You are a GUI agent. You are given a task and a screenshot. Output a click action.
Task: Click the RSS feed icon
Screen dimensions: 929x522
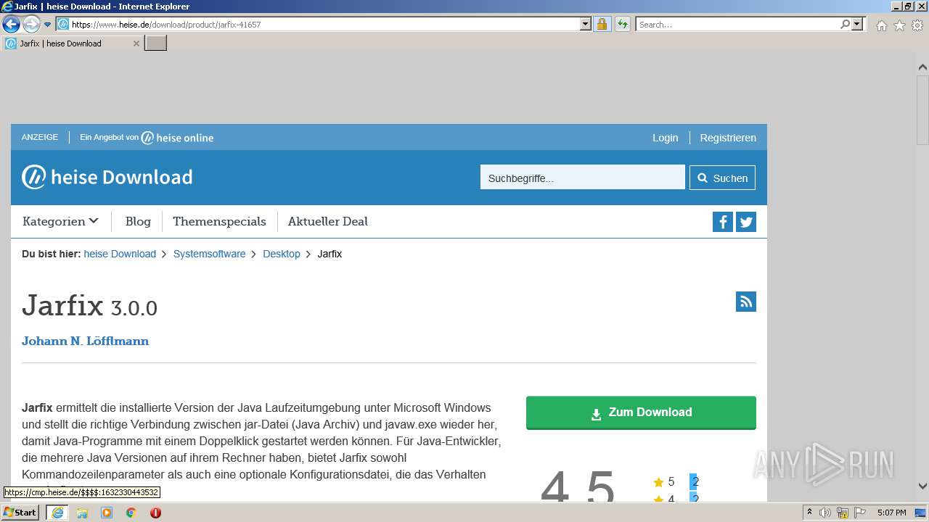746,302
